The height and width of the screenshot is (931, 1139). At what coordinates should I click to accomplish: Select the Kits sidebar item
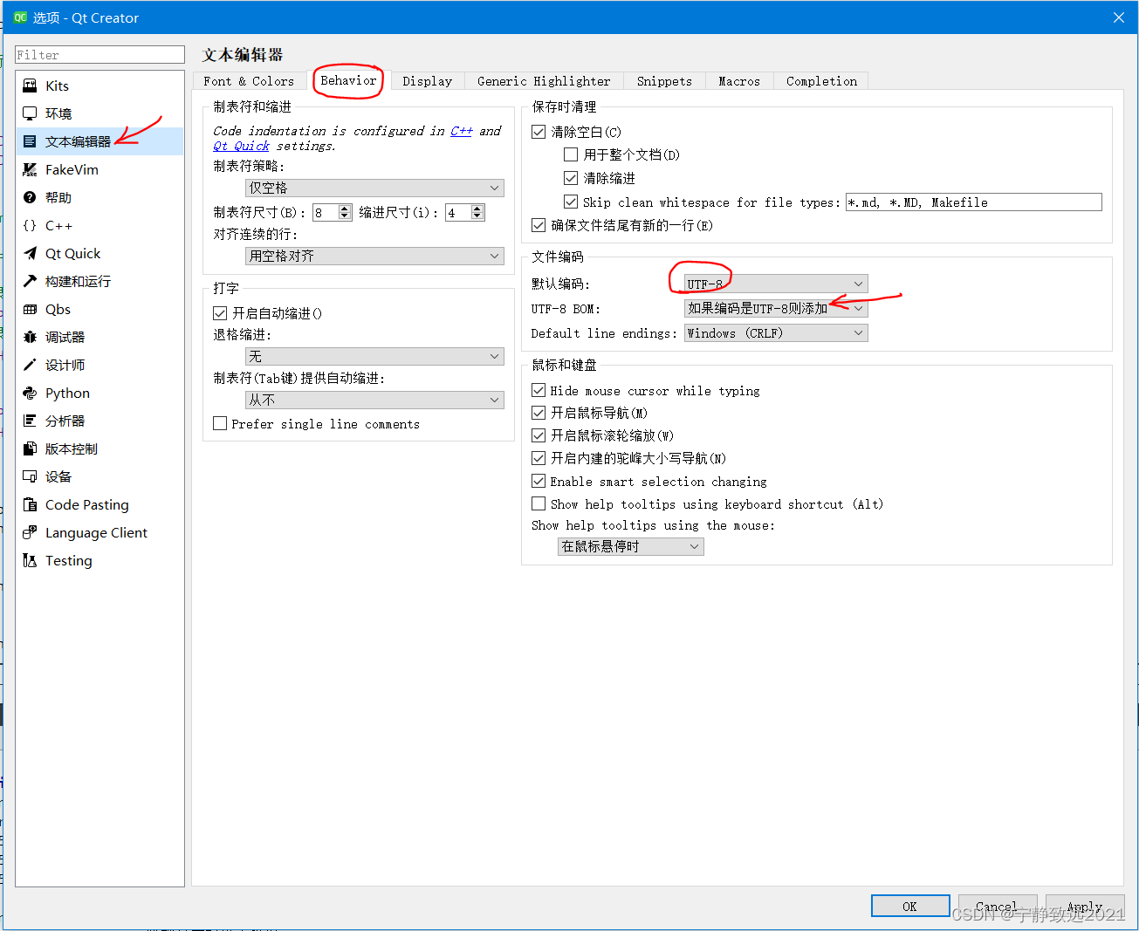[58, 85]
